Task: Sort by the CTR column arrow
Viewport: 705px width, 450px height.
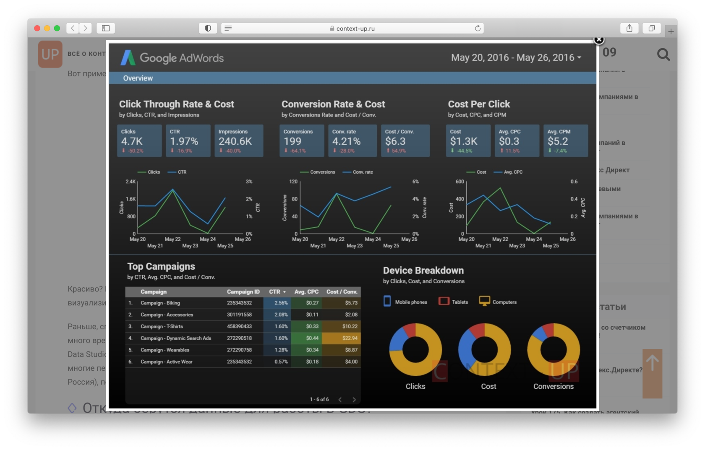Action: (284, 292)
